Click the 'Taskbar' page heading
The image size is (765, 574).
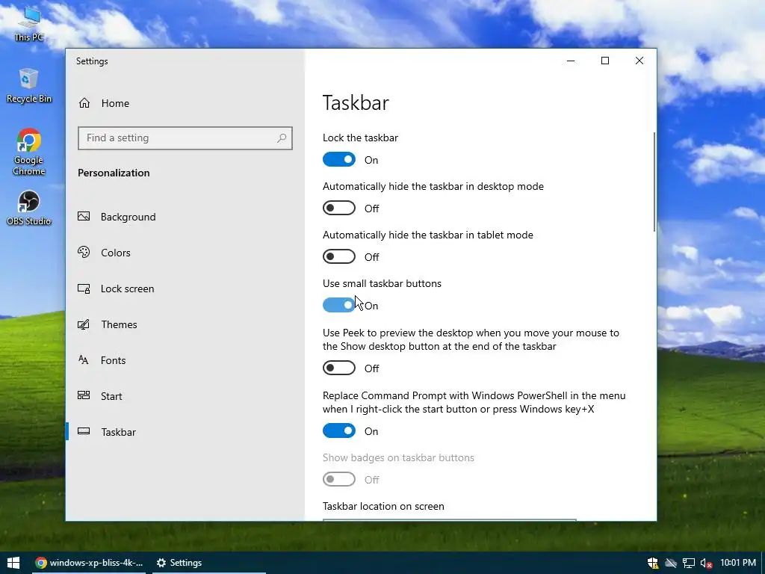point(356,102)
